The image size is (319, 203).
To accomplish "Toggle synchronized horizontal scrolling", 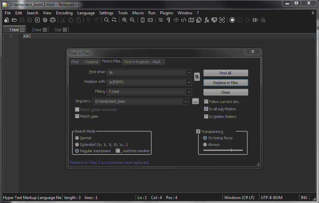I will pos(150,20).
